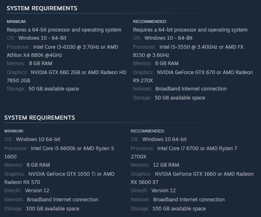261x217 pixels.
Task: Click the 50 GB available space under first Minimum
Action: 54,88
